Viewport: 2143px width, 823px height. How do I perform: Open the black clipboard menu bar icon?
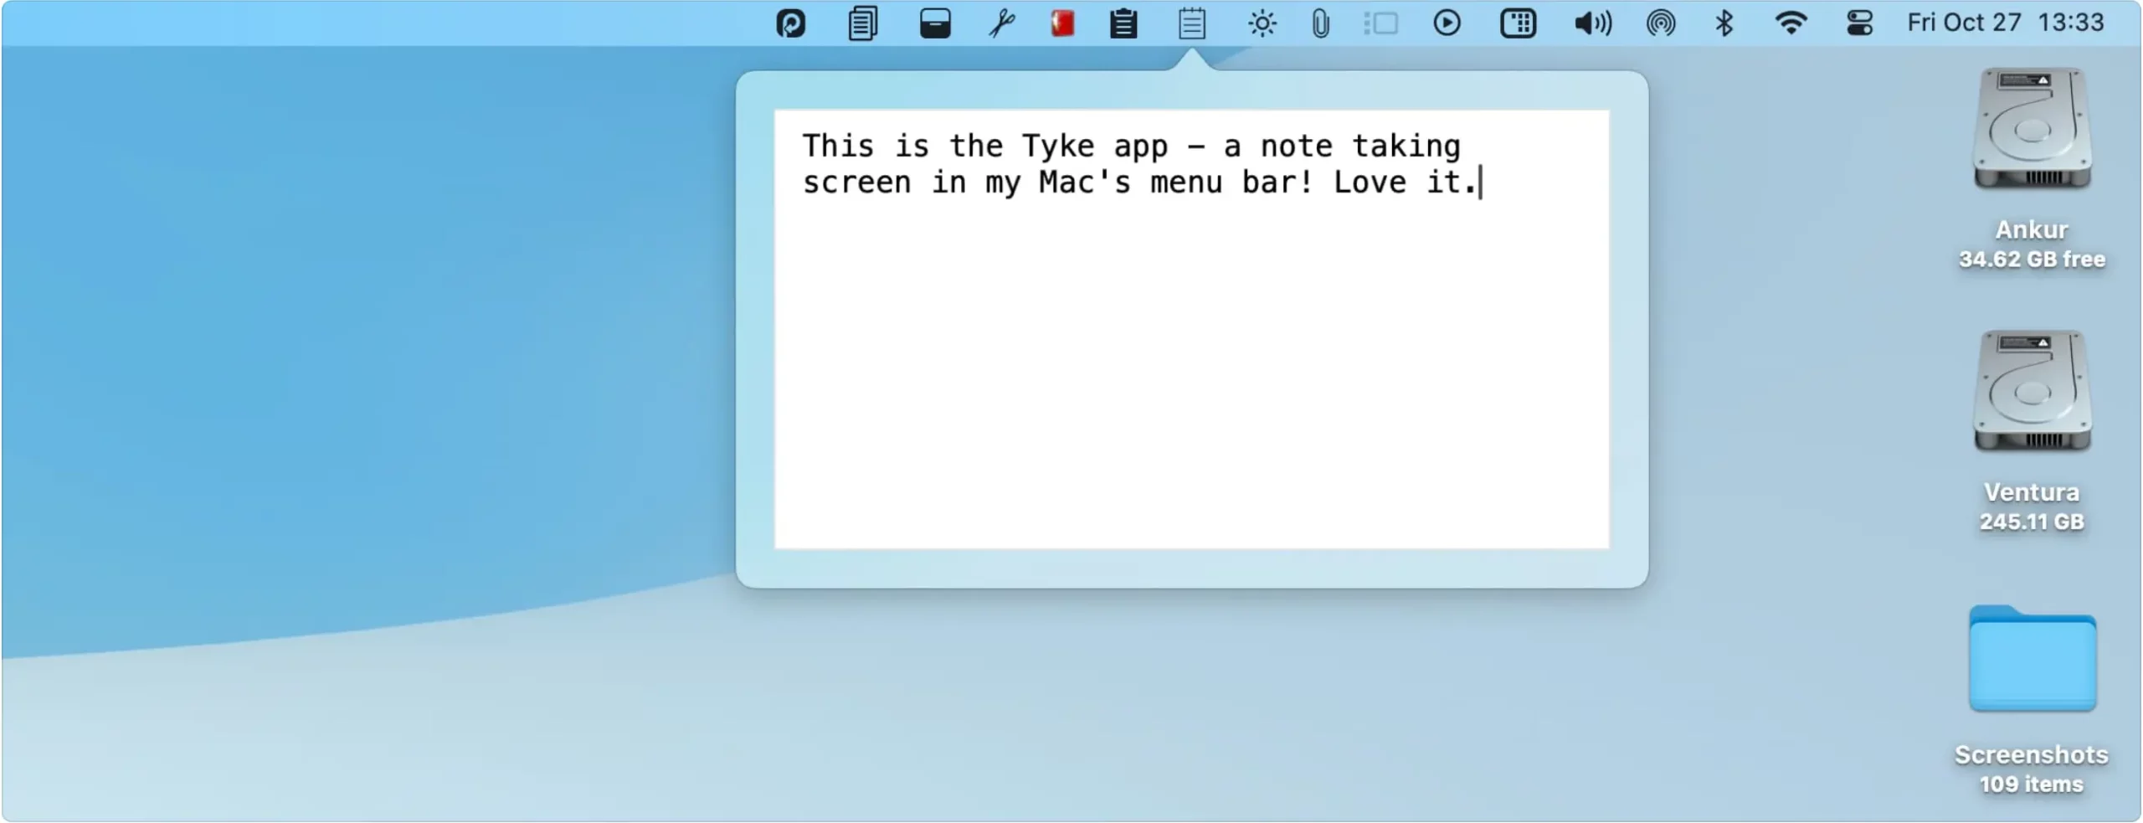coord(1123,23)
